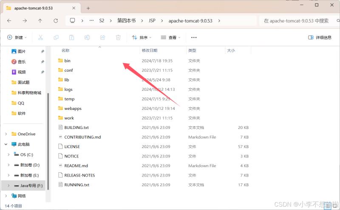Collapse the 此电脑 tree node
Image resolution: width=340 pixels, height=210 pixels.
tap(6, 144)
